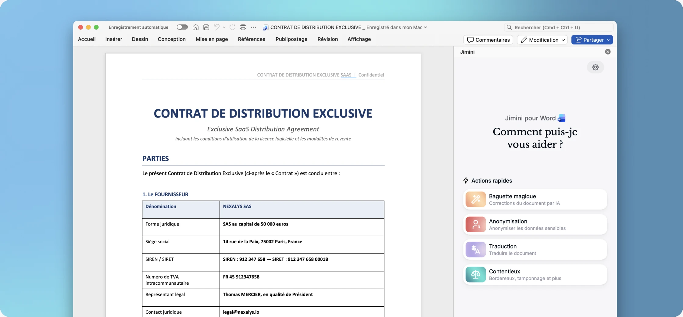Click the Partager button
683x317 pixels.
click(592, 40)
